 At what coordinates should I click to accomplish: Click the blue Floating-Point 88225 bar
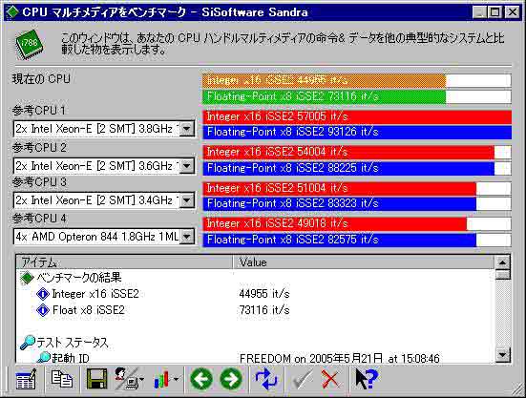pyautogui.click(x=348, y=168)
